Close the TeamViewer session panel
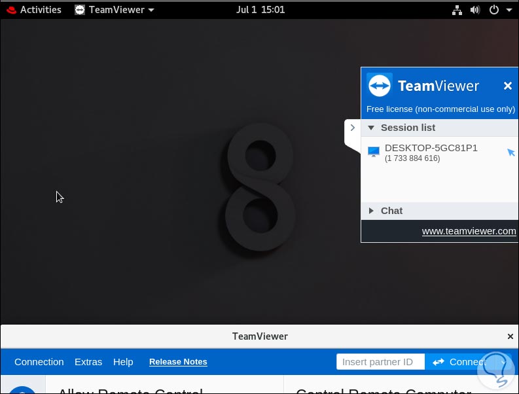This screenshot has height=394, width=519. coord(507,86)
